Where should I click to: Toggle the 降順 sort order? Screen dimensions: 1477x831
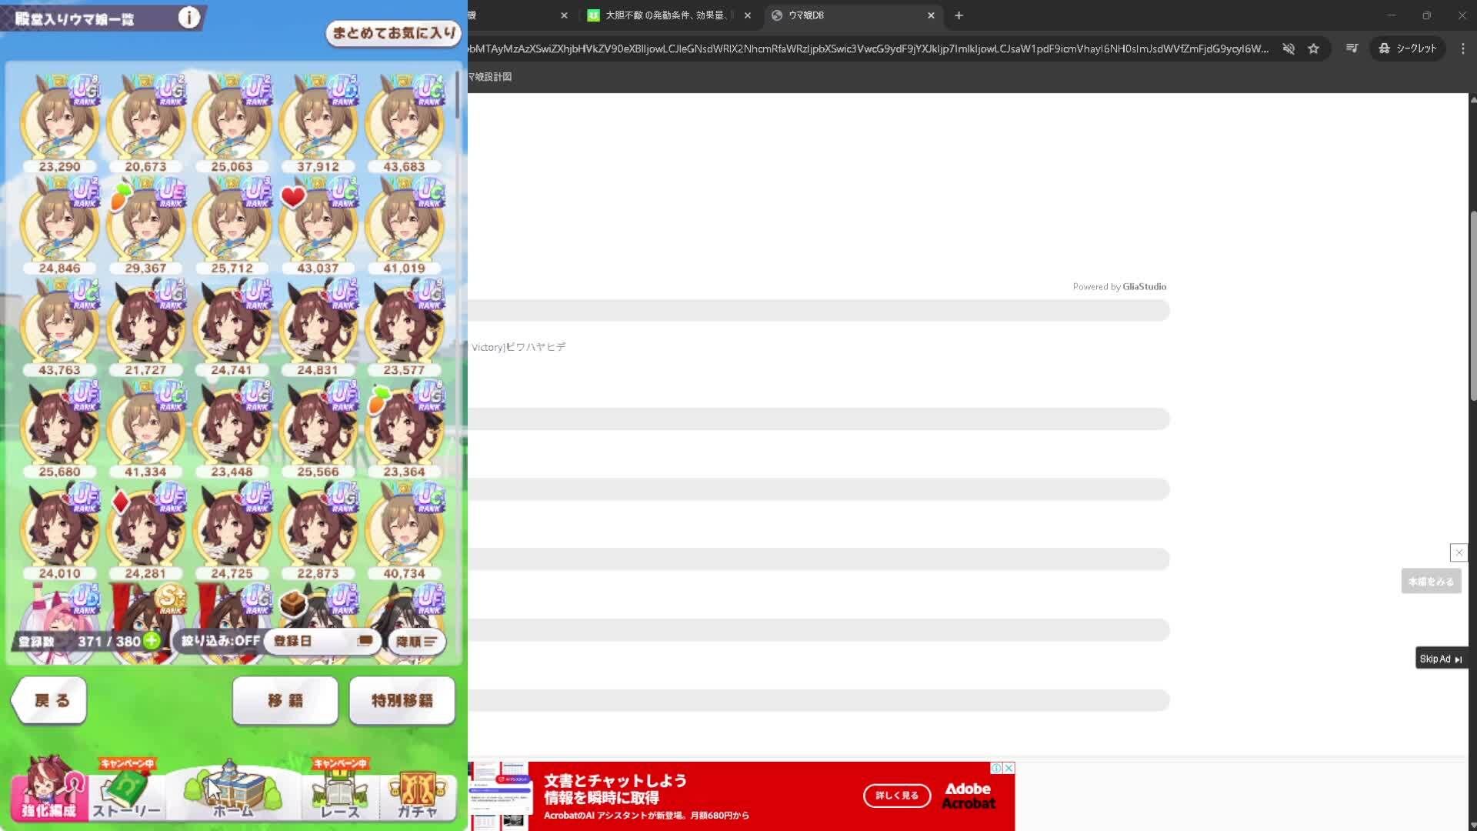coord(416,641)
